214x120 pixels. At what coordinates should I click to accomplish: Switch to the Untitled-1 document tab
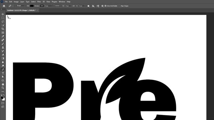[x=21, y=10]
